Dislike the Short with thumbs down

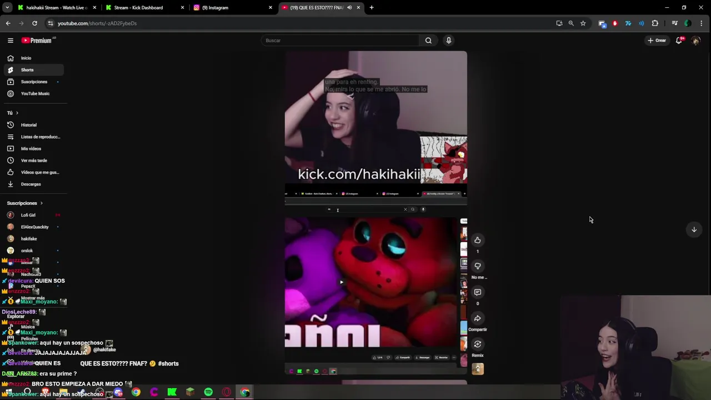(x=477, y=266)
